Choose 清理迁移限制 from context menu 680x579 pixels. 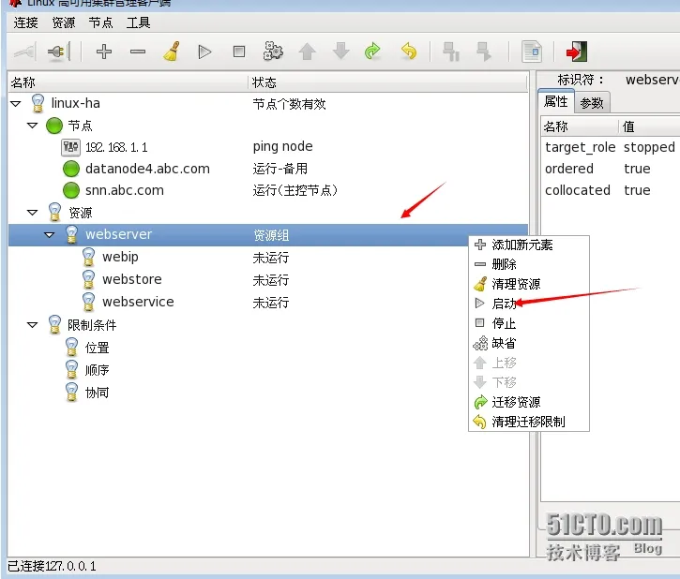tap(529, 422)
